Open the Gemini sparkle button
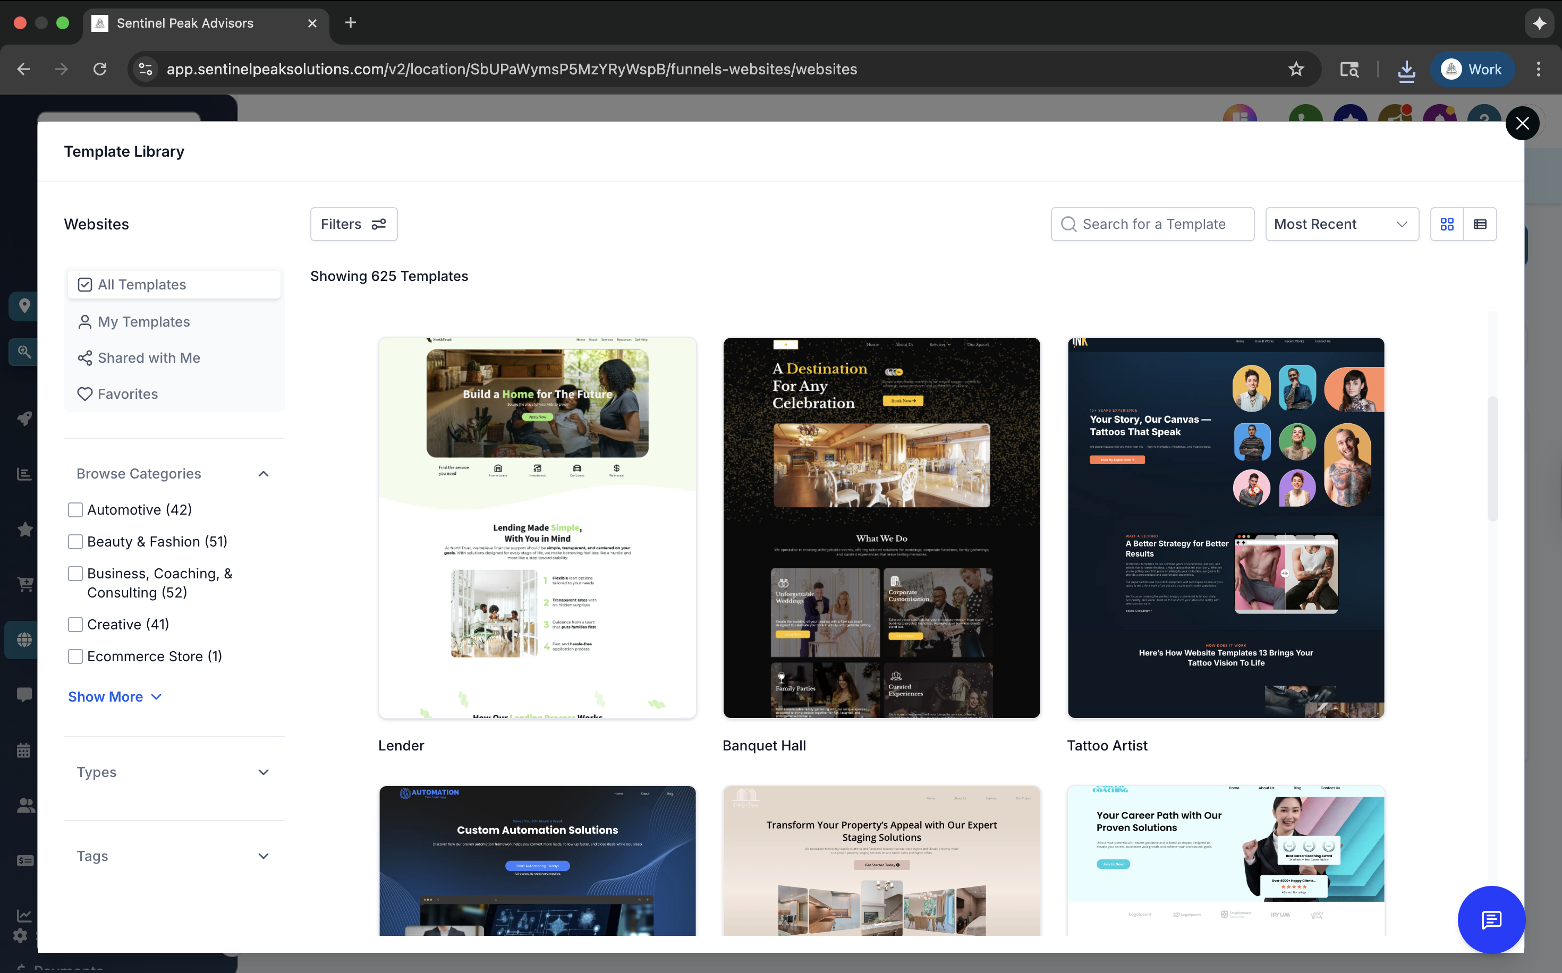 pyautogui.click(x=1540, y=23)
